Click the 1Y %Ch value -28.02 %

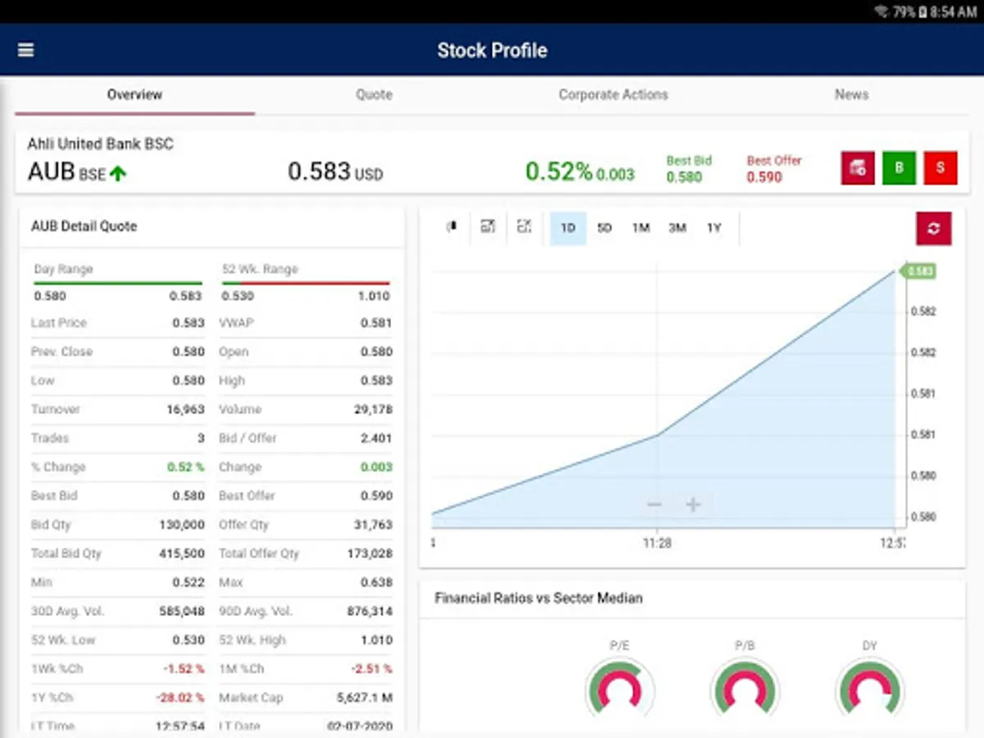[x=180, y=698]
